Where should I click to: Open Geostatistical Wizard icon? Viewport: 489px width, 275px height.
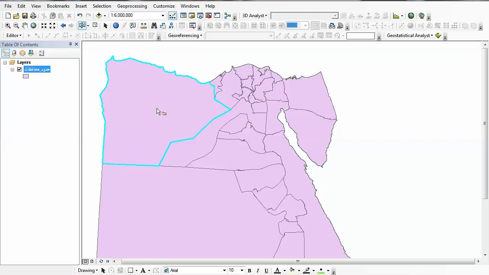click(438, 36)
